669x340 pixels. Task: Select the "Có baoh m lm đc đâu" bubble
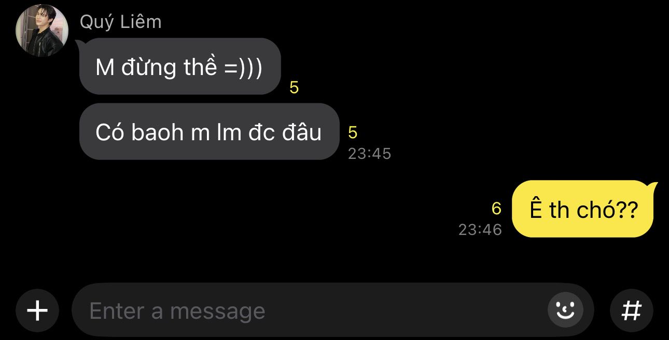tap(209, 131)
